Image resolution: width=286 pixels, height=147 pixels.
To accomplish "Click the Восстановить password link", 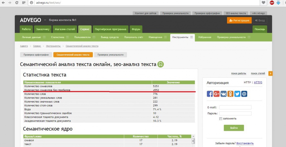I will (x=245, y=143).
